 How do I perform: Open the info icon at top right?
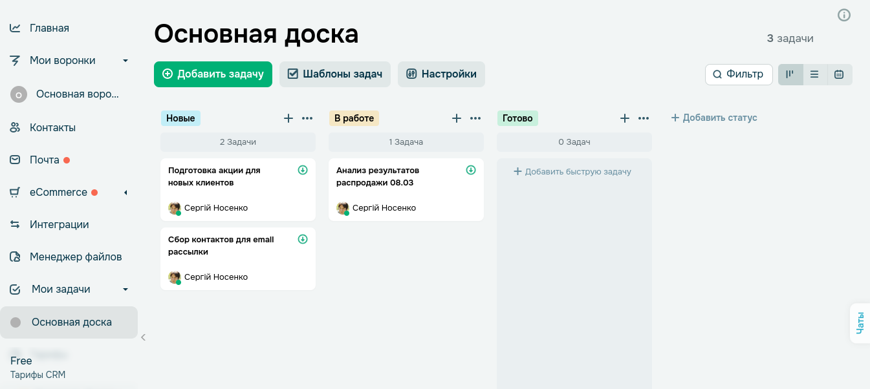click(x=844, y=15)
